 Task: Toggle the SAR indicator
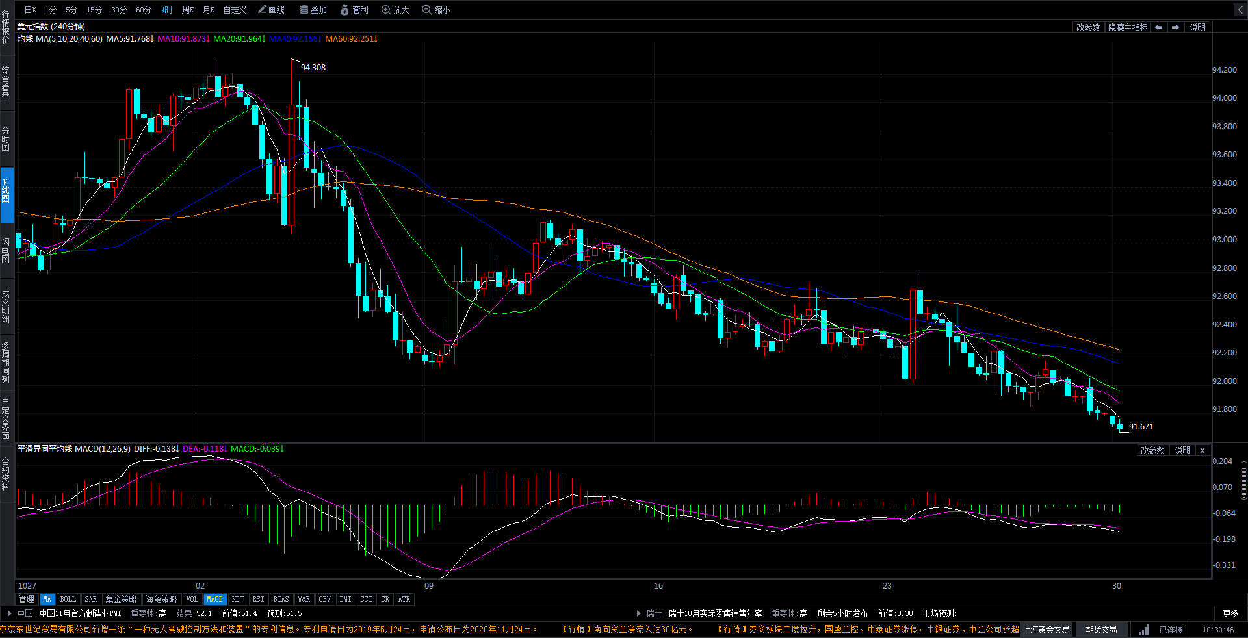[x=91, y=599]
